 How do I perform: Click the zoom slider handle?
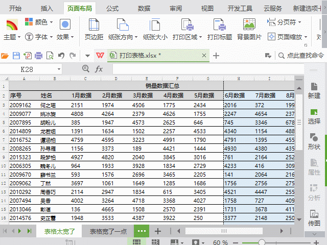click(262, 242)
